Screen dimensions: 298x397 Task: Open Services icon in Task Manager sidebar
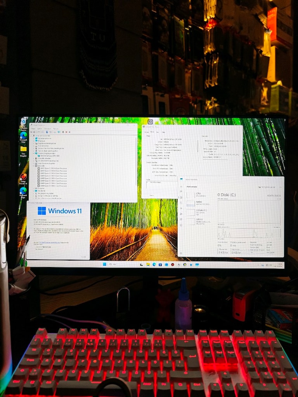(181, 225)
